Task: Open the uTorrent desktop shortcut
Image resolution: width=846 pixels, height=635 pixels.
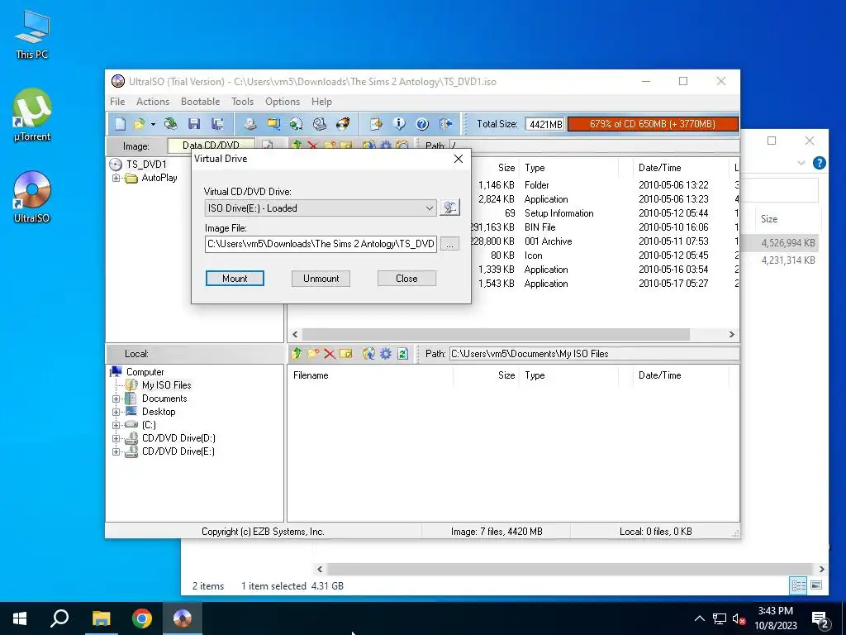Action: pos(32,115)
